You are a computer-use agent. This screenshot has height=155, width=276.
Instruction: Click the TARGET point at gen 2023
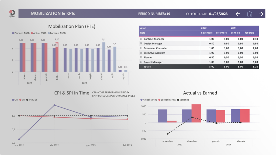[91, 116]
